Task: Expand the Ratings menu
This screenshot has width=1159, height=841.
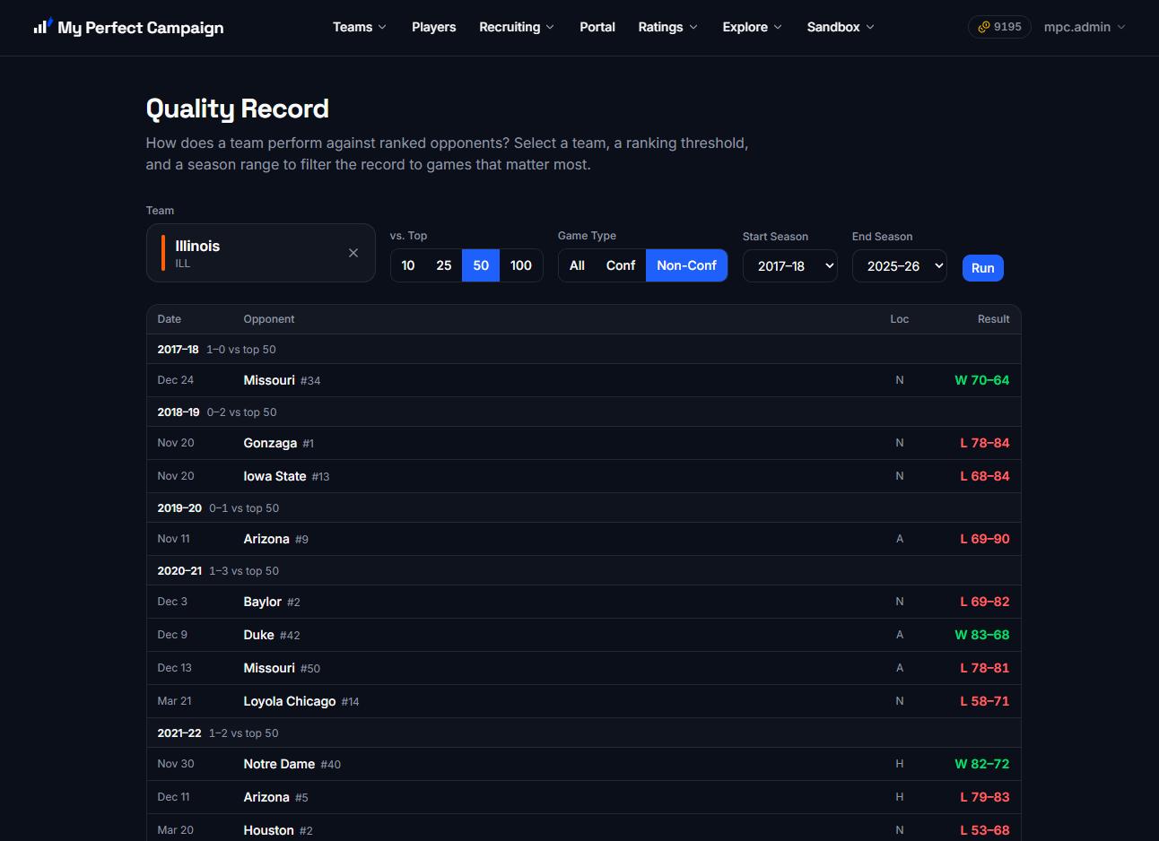Action: [668, 27]
